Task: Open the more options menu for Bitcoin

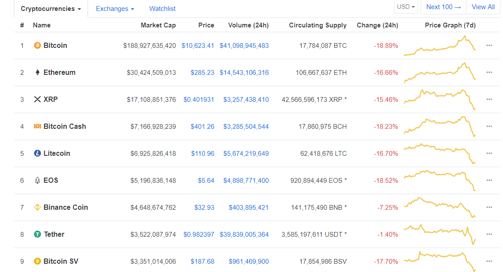Action: 489,46
